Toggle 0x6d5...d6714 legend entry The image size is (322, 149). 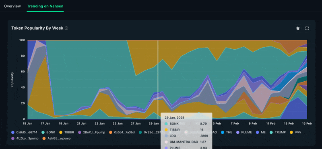[x=24, y=133]
